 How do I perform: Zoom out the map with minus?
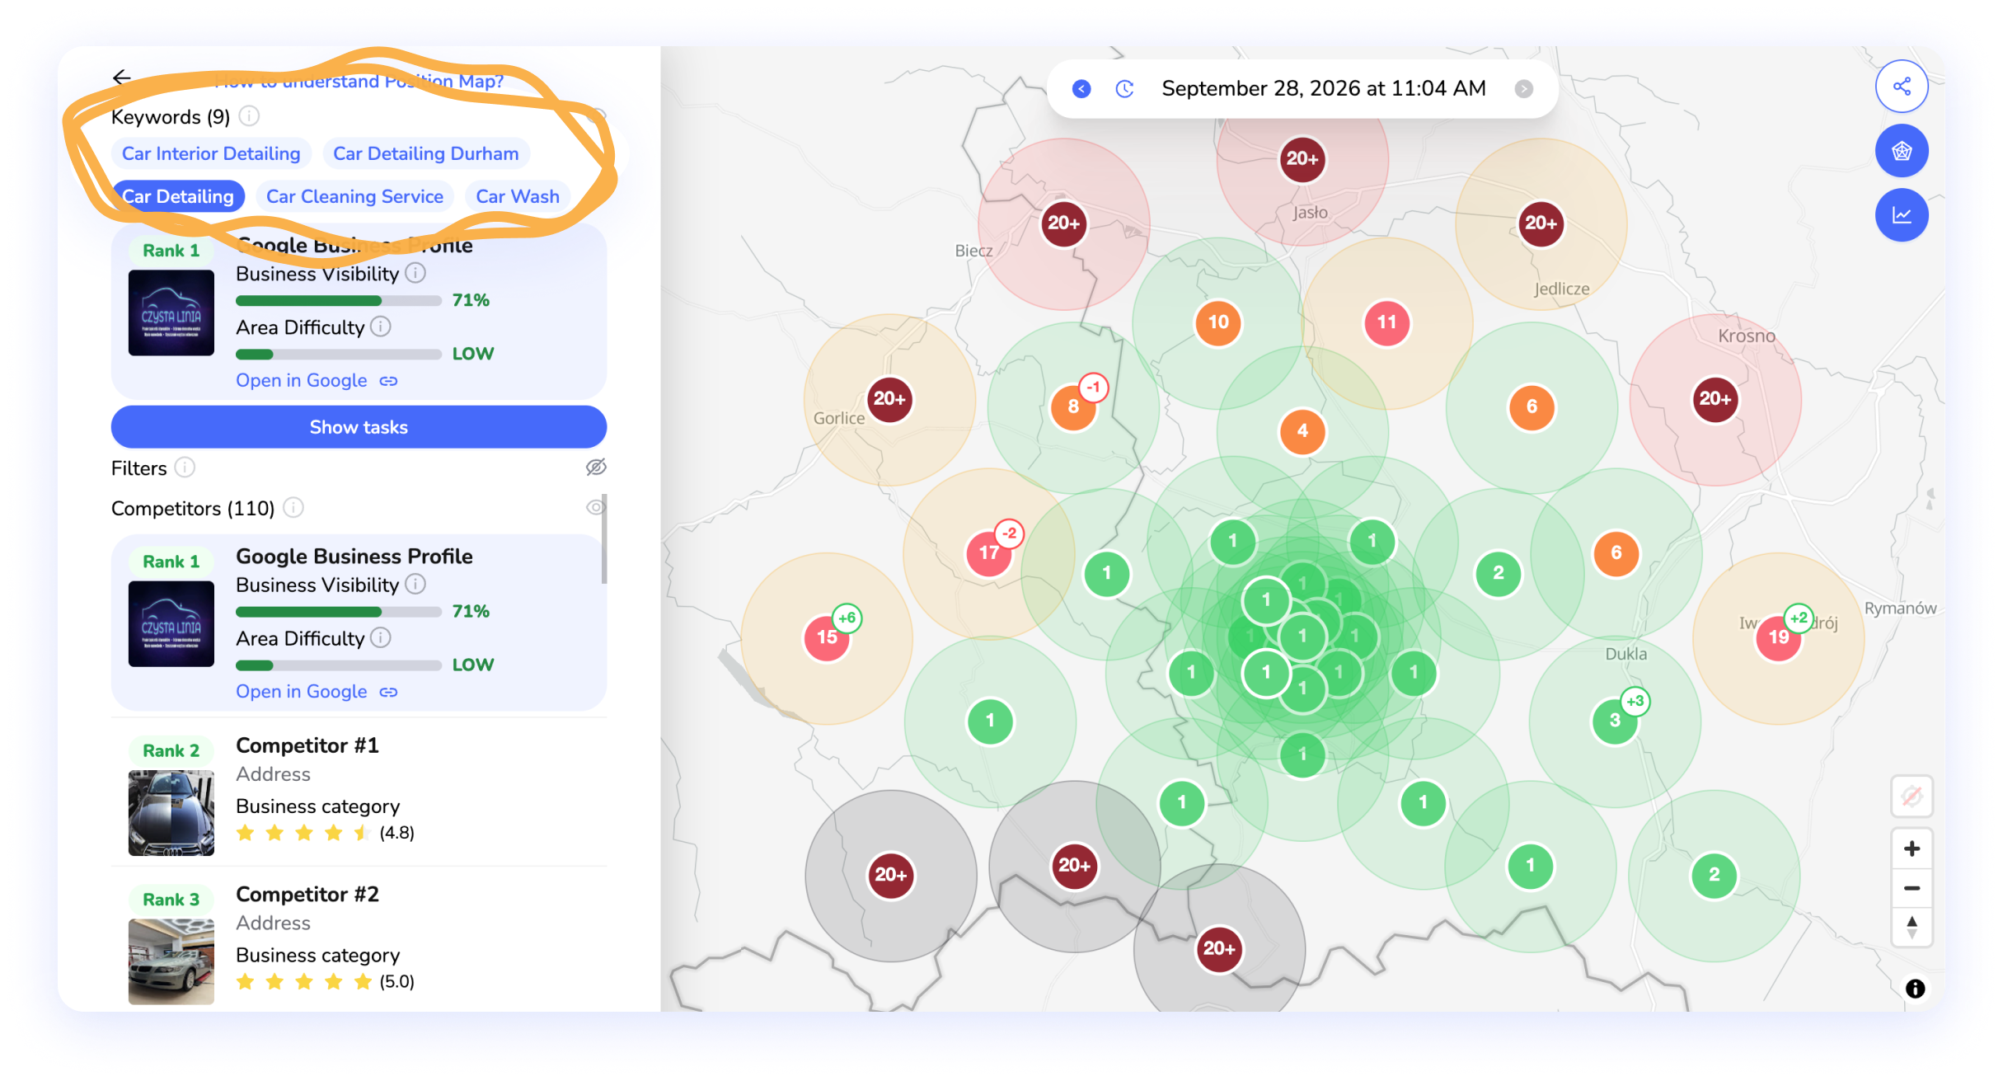[x=1912, y=888]
